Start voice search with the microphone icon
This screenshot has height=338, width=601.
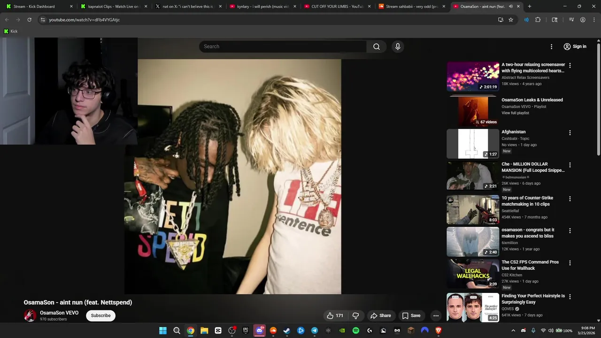tap(398, 46)
